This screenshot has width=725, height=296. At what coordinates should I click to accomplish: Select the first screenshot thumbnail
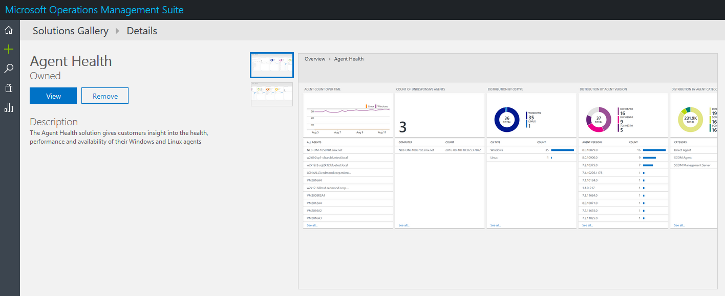pos(272,65)
